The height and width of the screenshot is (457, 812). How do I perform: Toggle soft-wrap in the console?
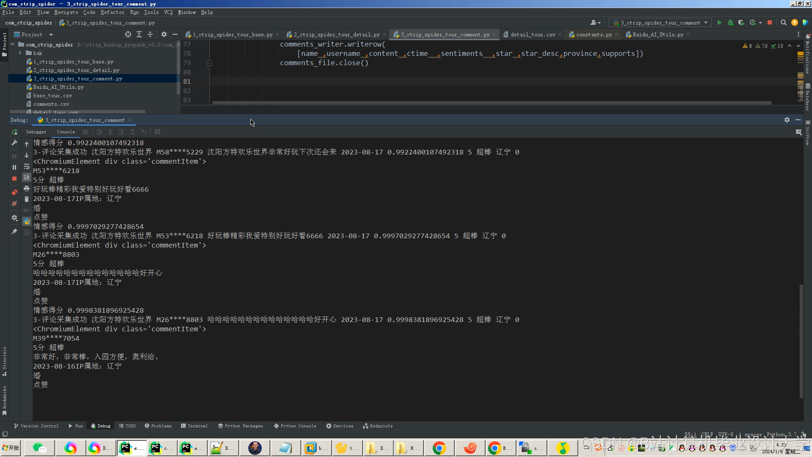coord(27,166)
